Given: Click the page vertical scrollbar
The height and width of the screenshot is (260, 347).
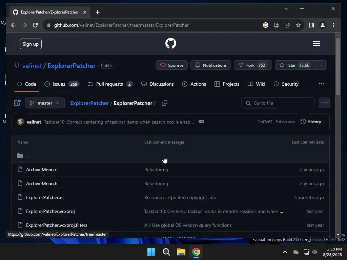Looking at the screenshot, I should [x=338, y=67].
